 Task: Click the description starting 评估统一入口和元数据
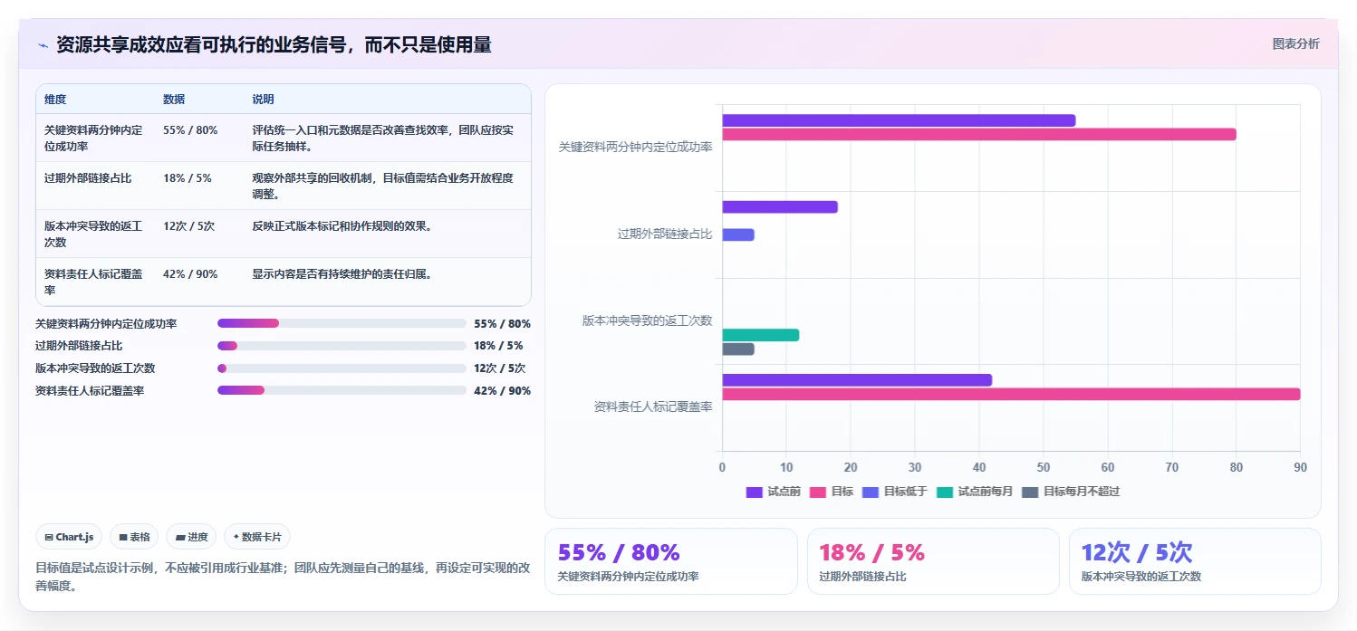382,138
